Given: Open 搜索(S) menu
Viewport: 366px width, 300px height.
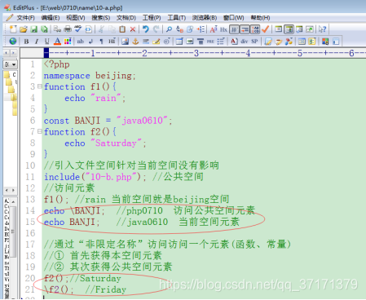Looking at the screenshot, I should pos(100,18).
